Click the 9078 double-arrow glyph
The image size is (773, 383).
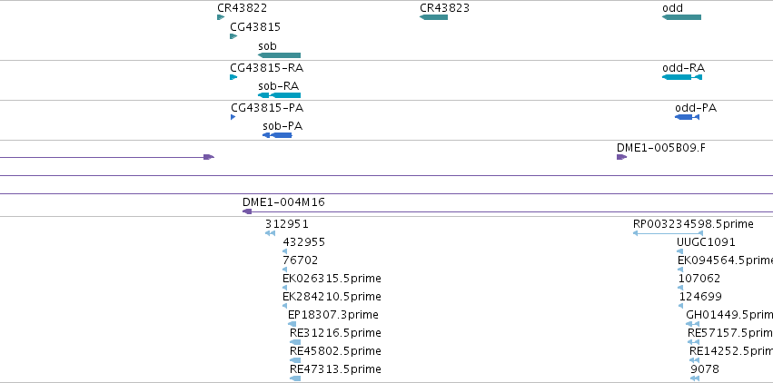(695, 378)
